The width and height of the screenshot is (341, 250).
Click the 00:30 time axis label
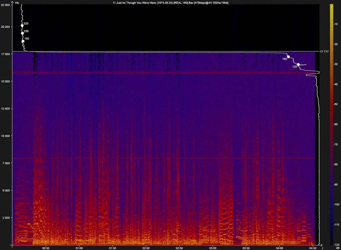(46, 248)
